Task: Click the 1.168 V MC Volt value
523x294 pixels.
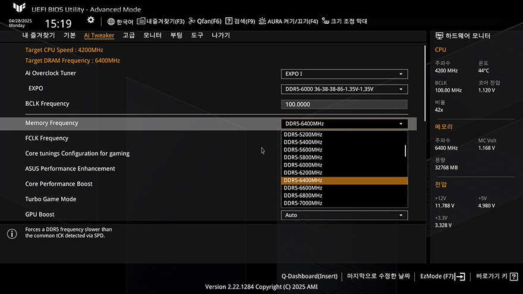Action: click(x=486, y=148)
